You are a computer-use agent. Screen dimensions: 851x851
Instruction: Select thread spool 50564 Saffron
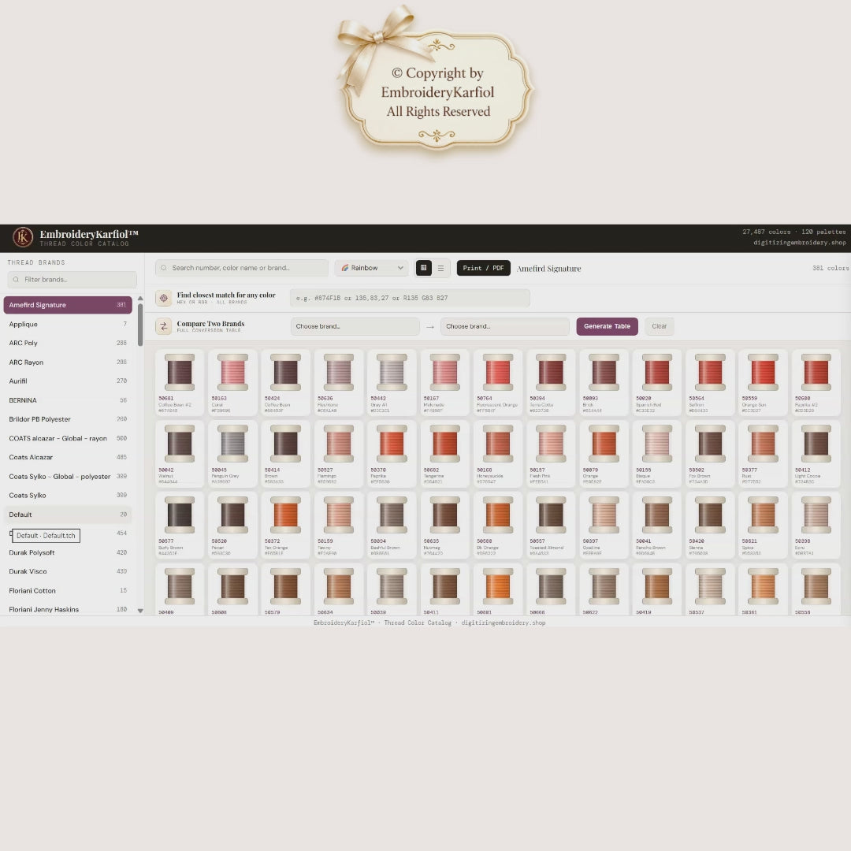click(710, 383)
